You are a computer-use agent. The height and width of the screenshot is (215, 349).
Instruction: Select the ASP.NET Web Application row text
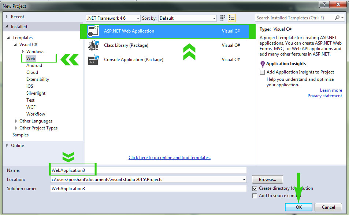pos(129,31)
